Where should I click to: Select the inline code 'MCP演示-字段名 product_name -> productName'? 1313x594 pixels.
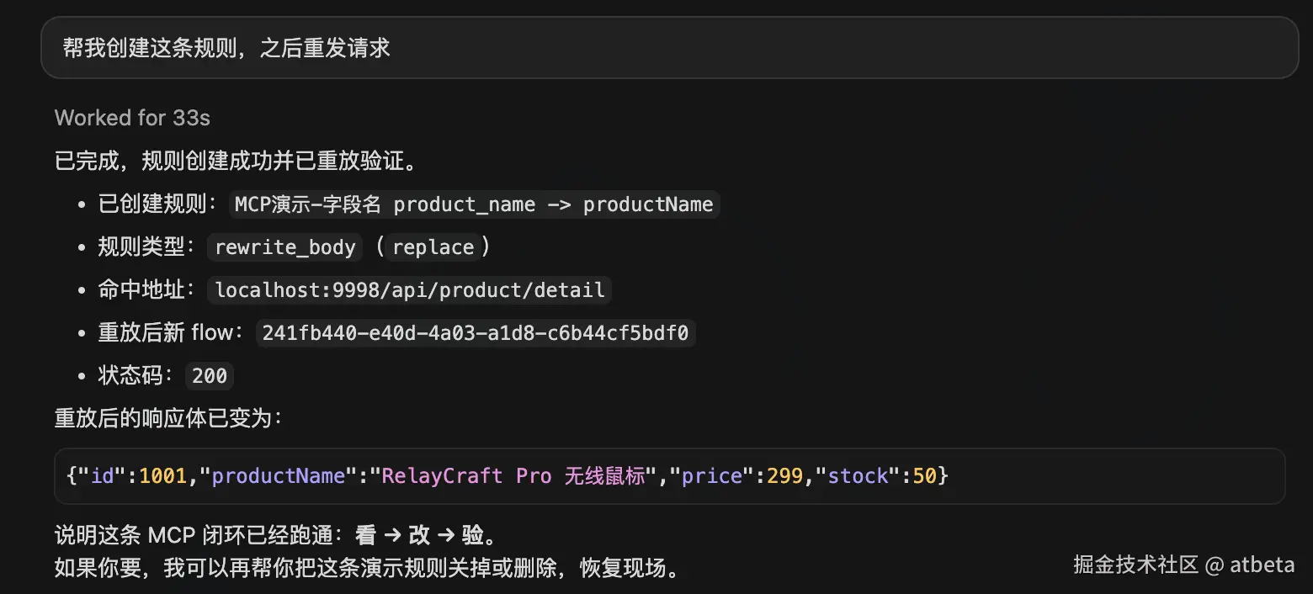pyautogui.click(x=474, y=204)
